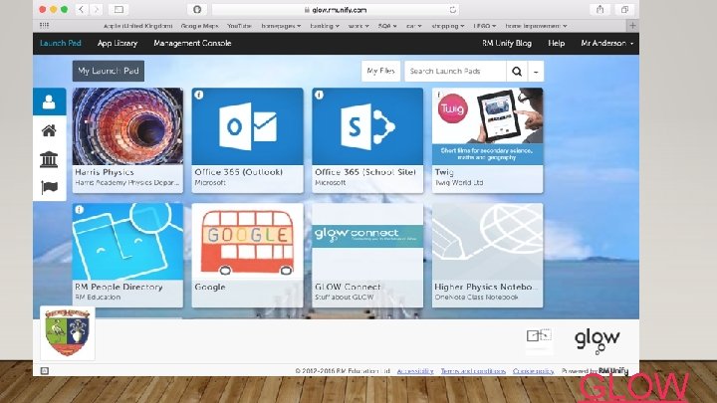Screen dimensions: 717x403
Task: Launch Office 365 (School Site) tile
Action: click(x=367, y=140)
